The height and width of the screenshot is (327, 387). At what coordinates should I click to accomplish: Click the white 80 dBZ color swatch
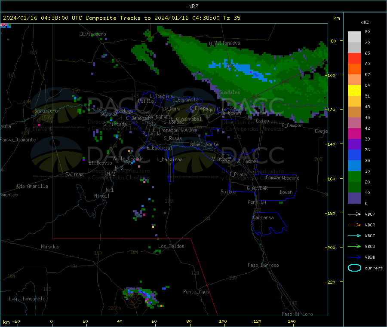pyautogui.click(x=354, y=37)
